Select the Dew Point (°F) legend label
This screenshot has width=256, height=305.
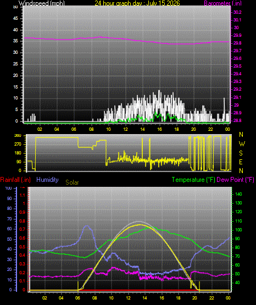[235, 180]
